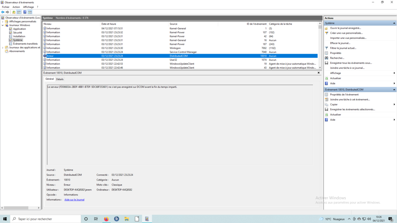Toggle the console tree show/hide toolbar button
This screenshot has height=223, width=397.
[19, 12]
